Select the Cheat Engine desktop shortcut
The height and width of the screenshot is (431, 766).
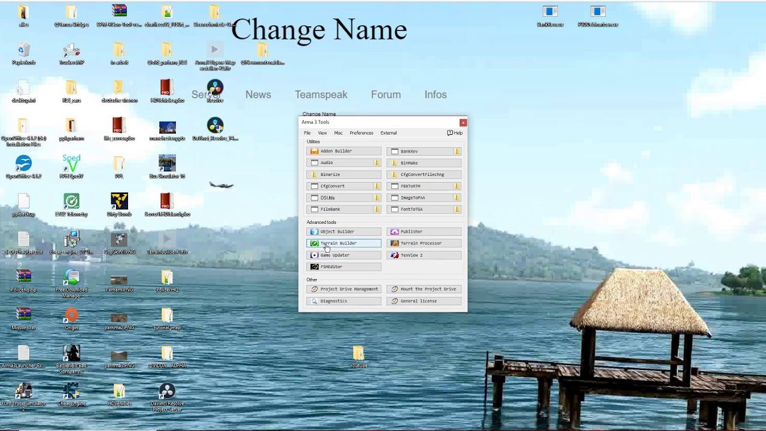tap(71, 394)
